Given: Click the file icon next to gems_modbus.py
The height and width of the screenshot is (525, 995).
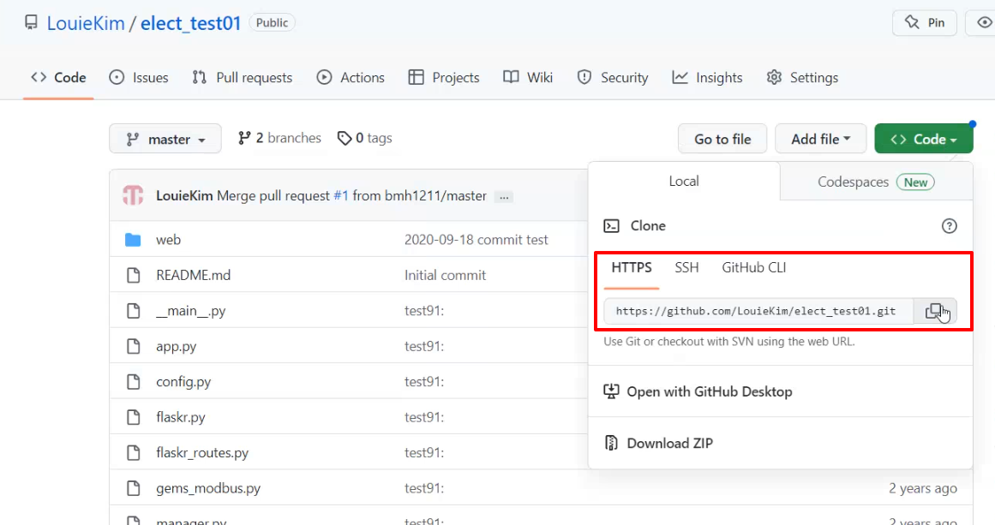Looking at the screenshot, I should coord(133,488).
